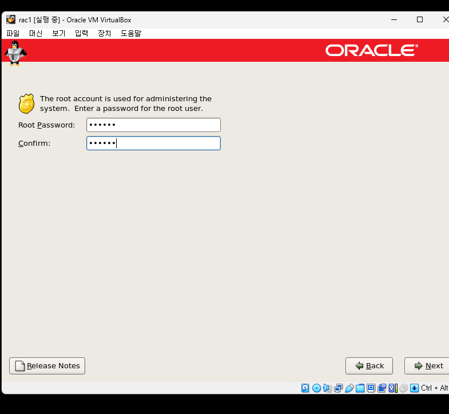The width and height of the screenshot is (449, 414).
Task: Open the 머신 menu
Action: point(36,34)
